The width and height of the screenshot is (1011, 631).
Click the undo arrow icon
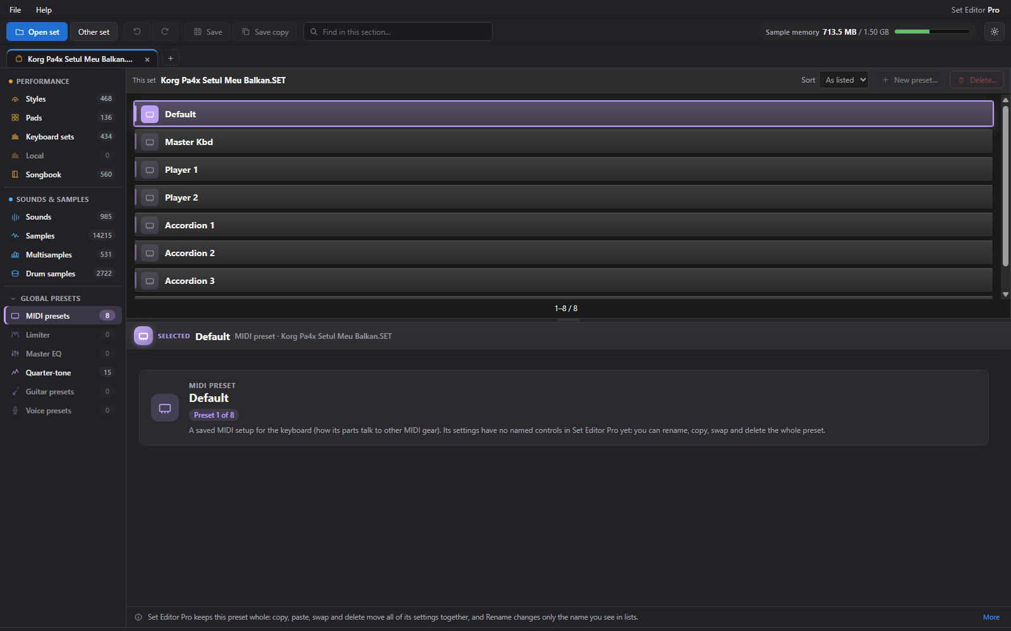click(137, 32)
